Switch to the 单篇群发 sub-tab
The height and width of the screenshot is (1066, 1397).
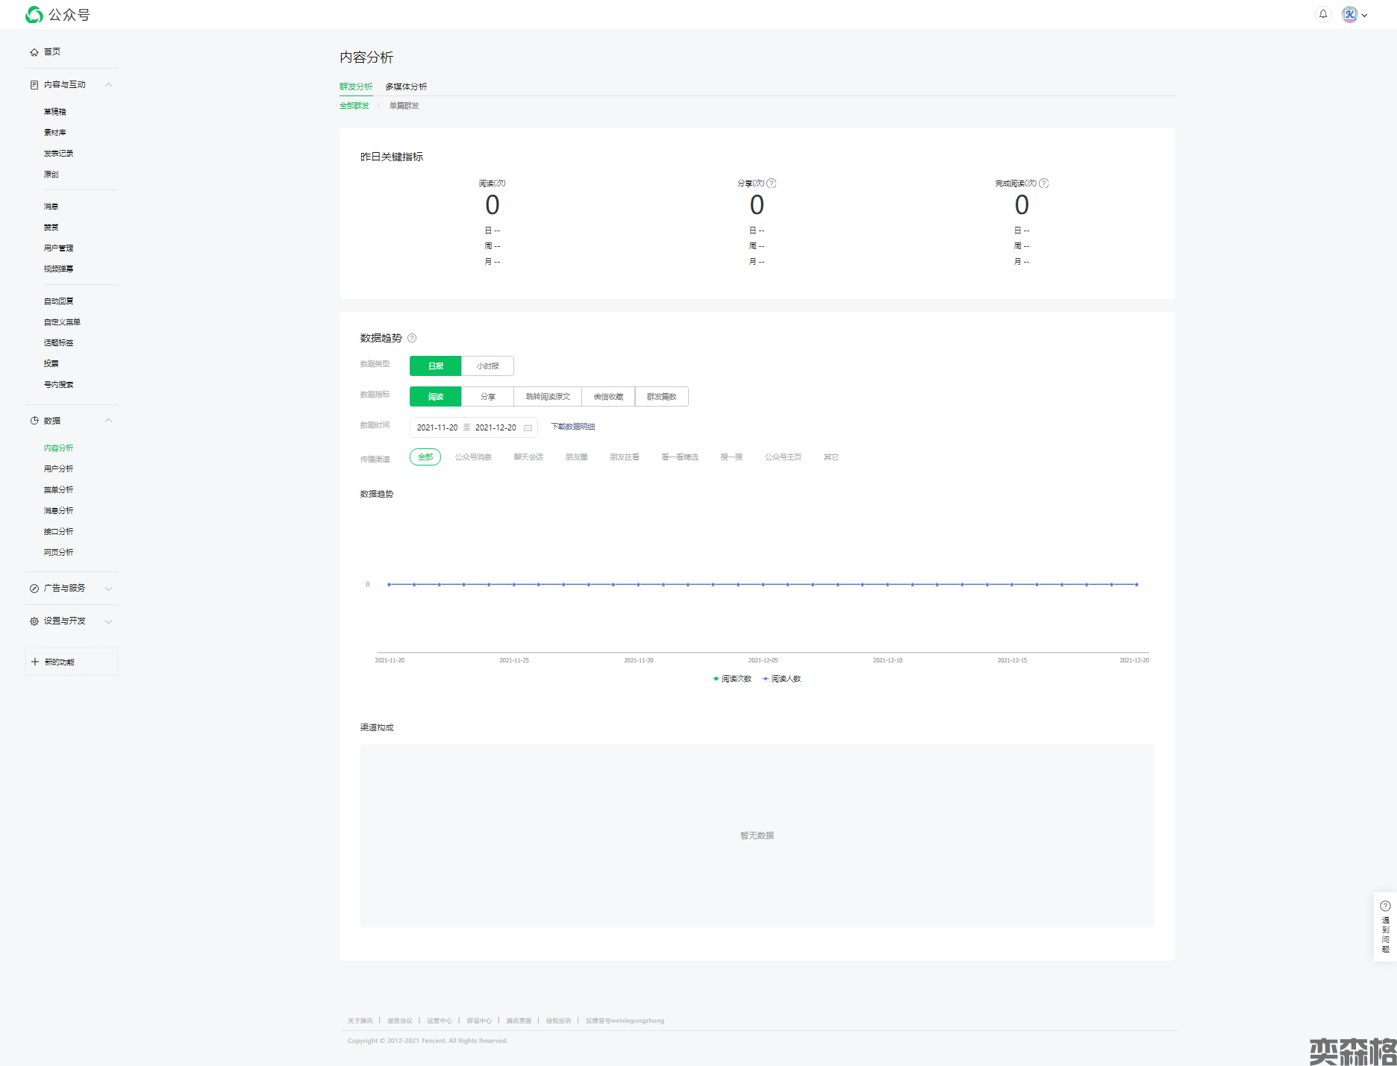(404, 106)
